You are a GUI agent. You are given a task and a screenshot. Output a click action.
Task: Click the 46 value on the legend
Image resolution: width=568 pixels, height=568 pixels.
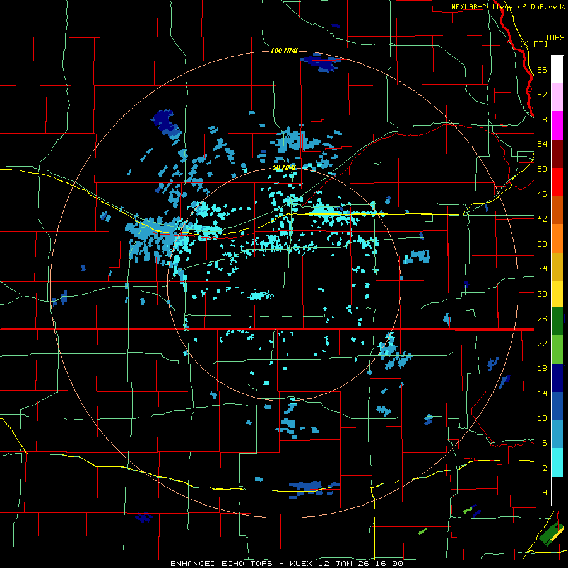(x=542, y=194)
